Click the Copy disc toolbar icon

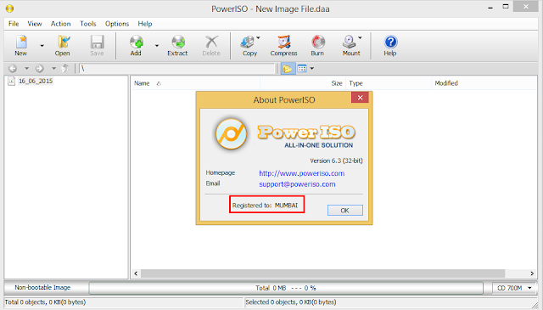(249, 45)
